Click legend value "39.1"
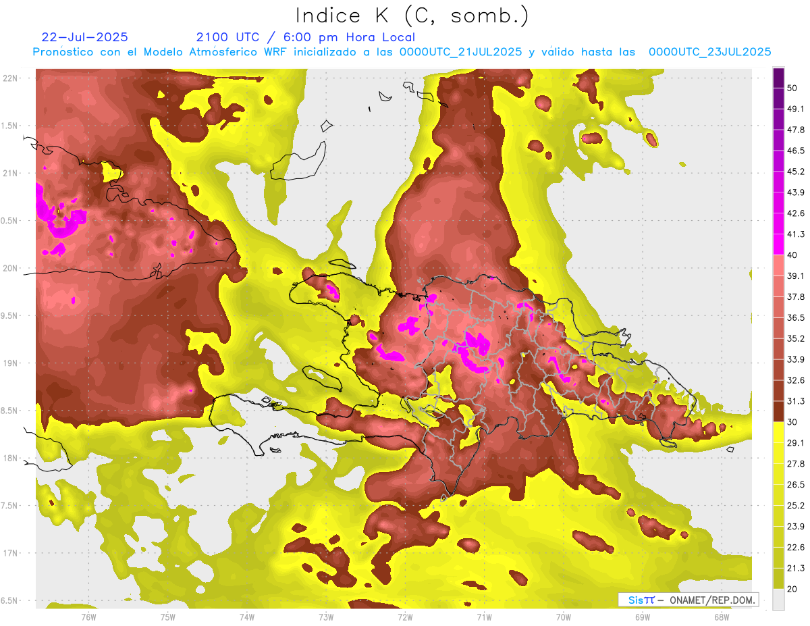Image resolution: width=810 pixels, height=626 pixels. click(795, 276)
